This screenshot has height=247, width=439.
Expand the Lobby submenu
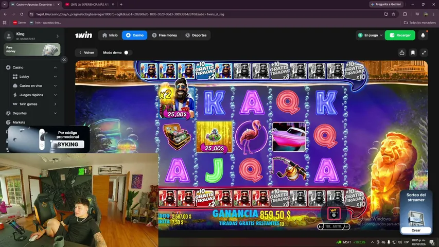(55, 77)
